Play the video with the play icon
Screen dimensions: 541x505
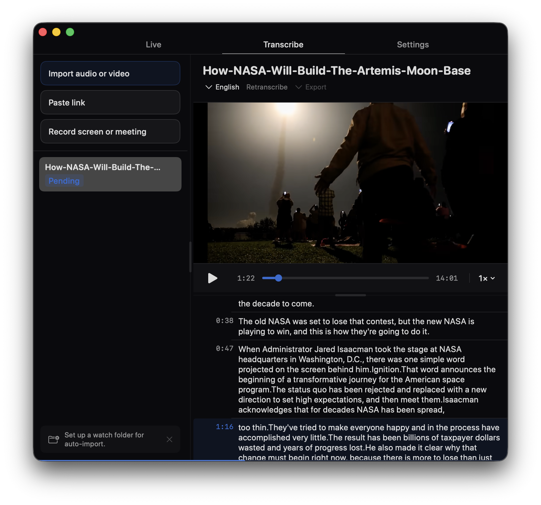coord(213,278)
